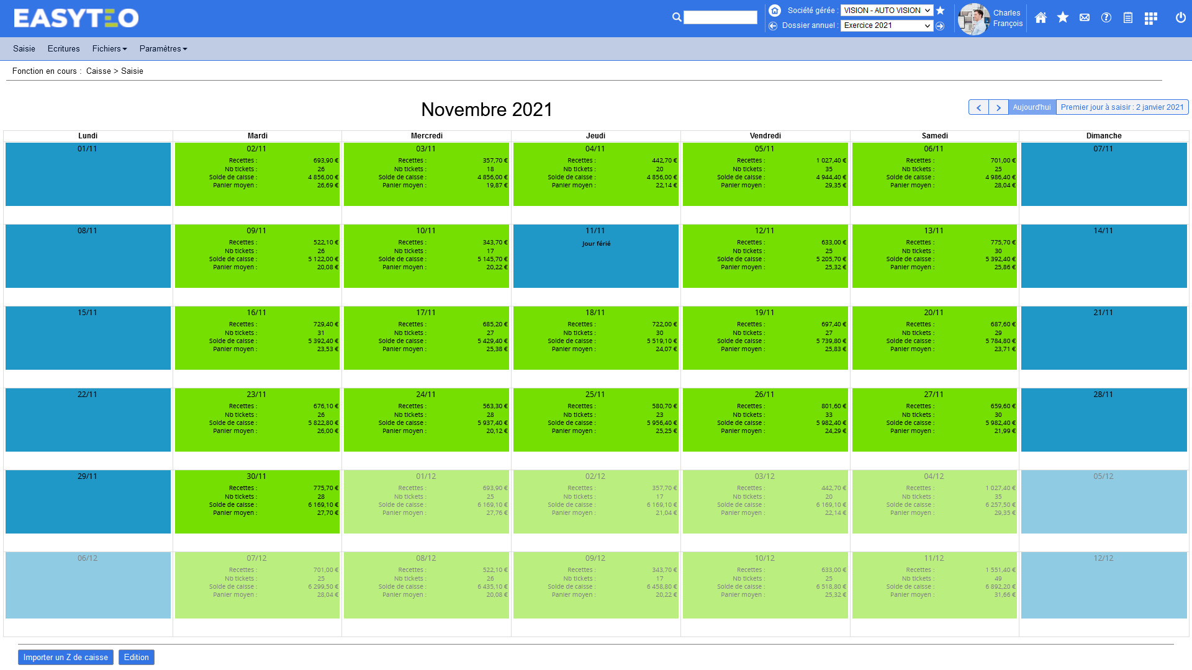Open the Saisie menu item

(24, 49)
